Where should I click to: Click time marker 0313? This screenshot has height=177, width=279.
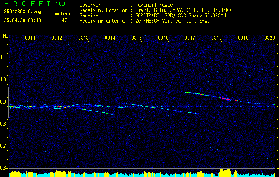click(x=83, y=38)
